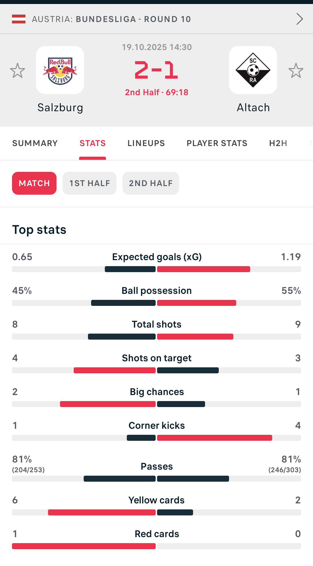Image resolution: width=313 pixels, height=566 pixels.
Task: Select the Match stats filter
Action: [34, 183]
